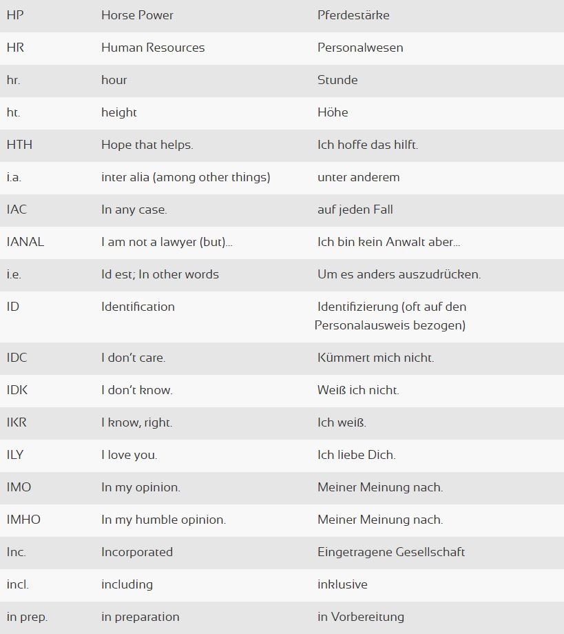Click the 'auf jeden Fall' translation
This screenshot has height=634, width=564.
pyautogui.click(x=355, y=209)
